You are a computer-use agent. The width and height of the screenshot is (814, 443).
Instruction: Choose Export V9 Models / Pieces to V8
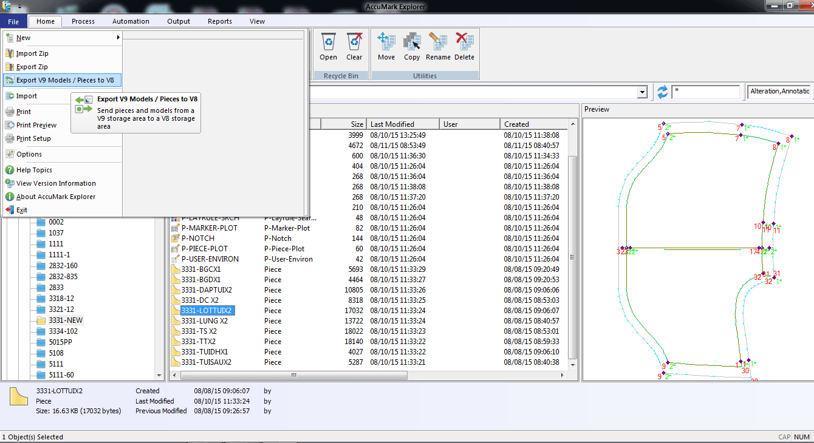[x=63, y=80]
